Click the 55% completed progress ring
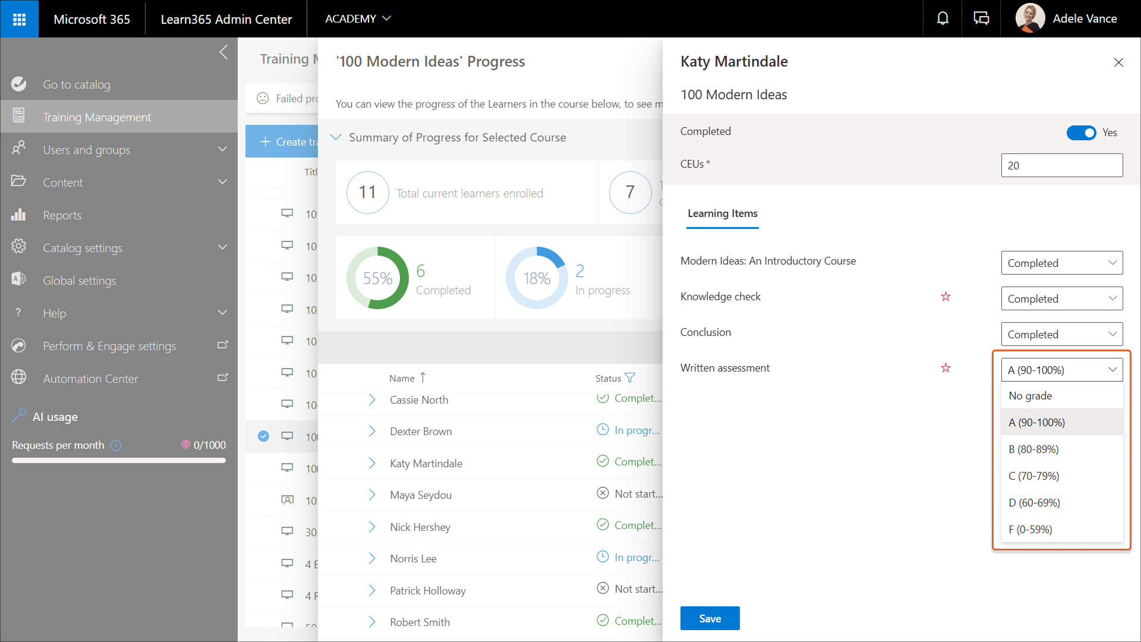1141x642 pixels. [377, 278]
